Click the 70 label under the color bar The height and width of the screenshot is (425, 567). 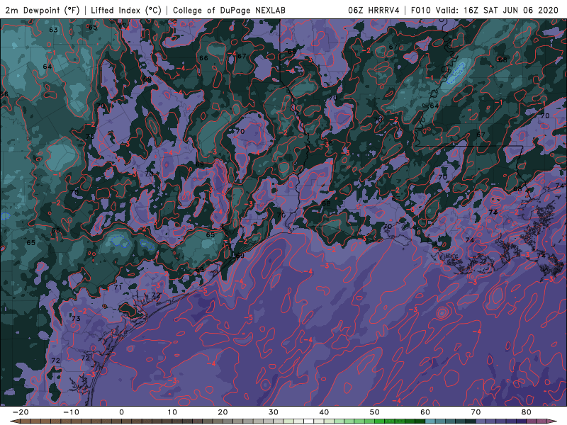[x=476, y=412]
